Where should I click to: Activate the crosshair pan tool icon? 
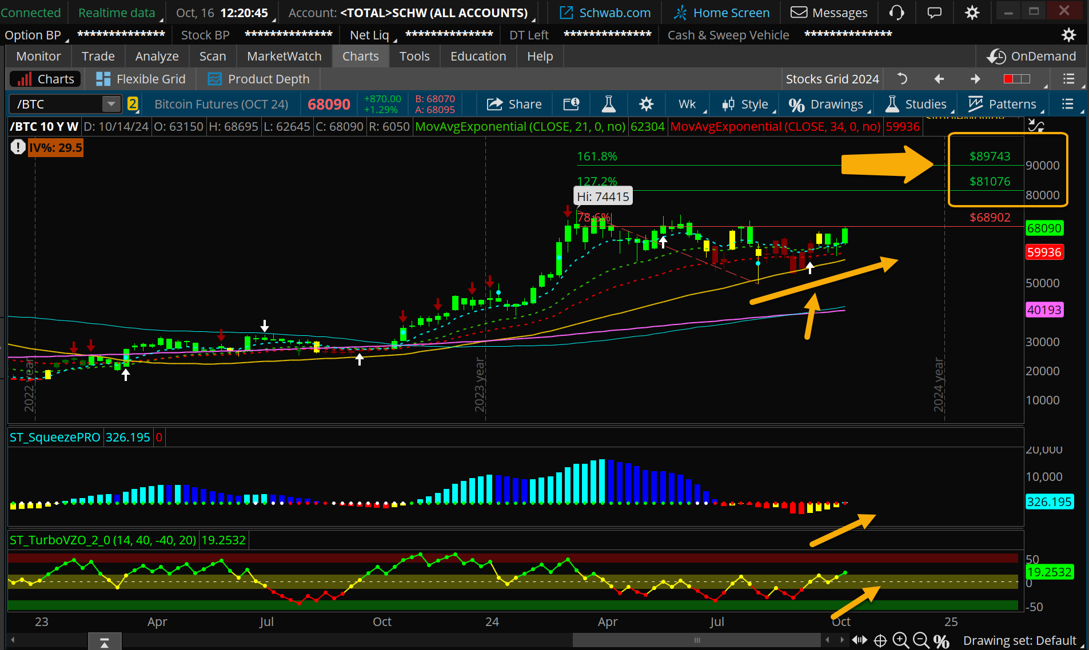tap(880, 640)
